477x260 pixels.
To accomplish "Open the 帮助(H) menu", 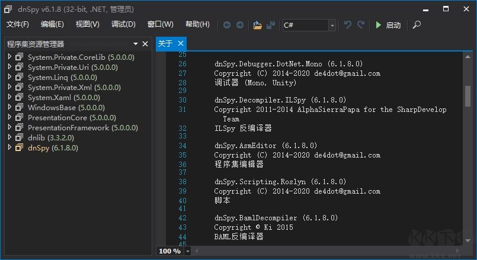I will pyautogui.click(x=197, y=24).
